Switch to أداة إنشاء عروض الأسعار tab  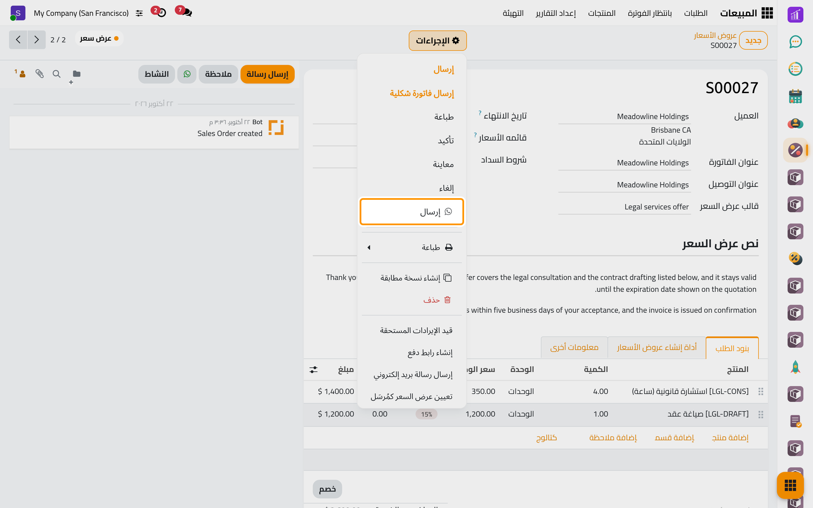[x=657, y=348]
